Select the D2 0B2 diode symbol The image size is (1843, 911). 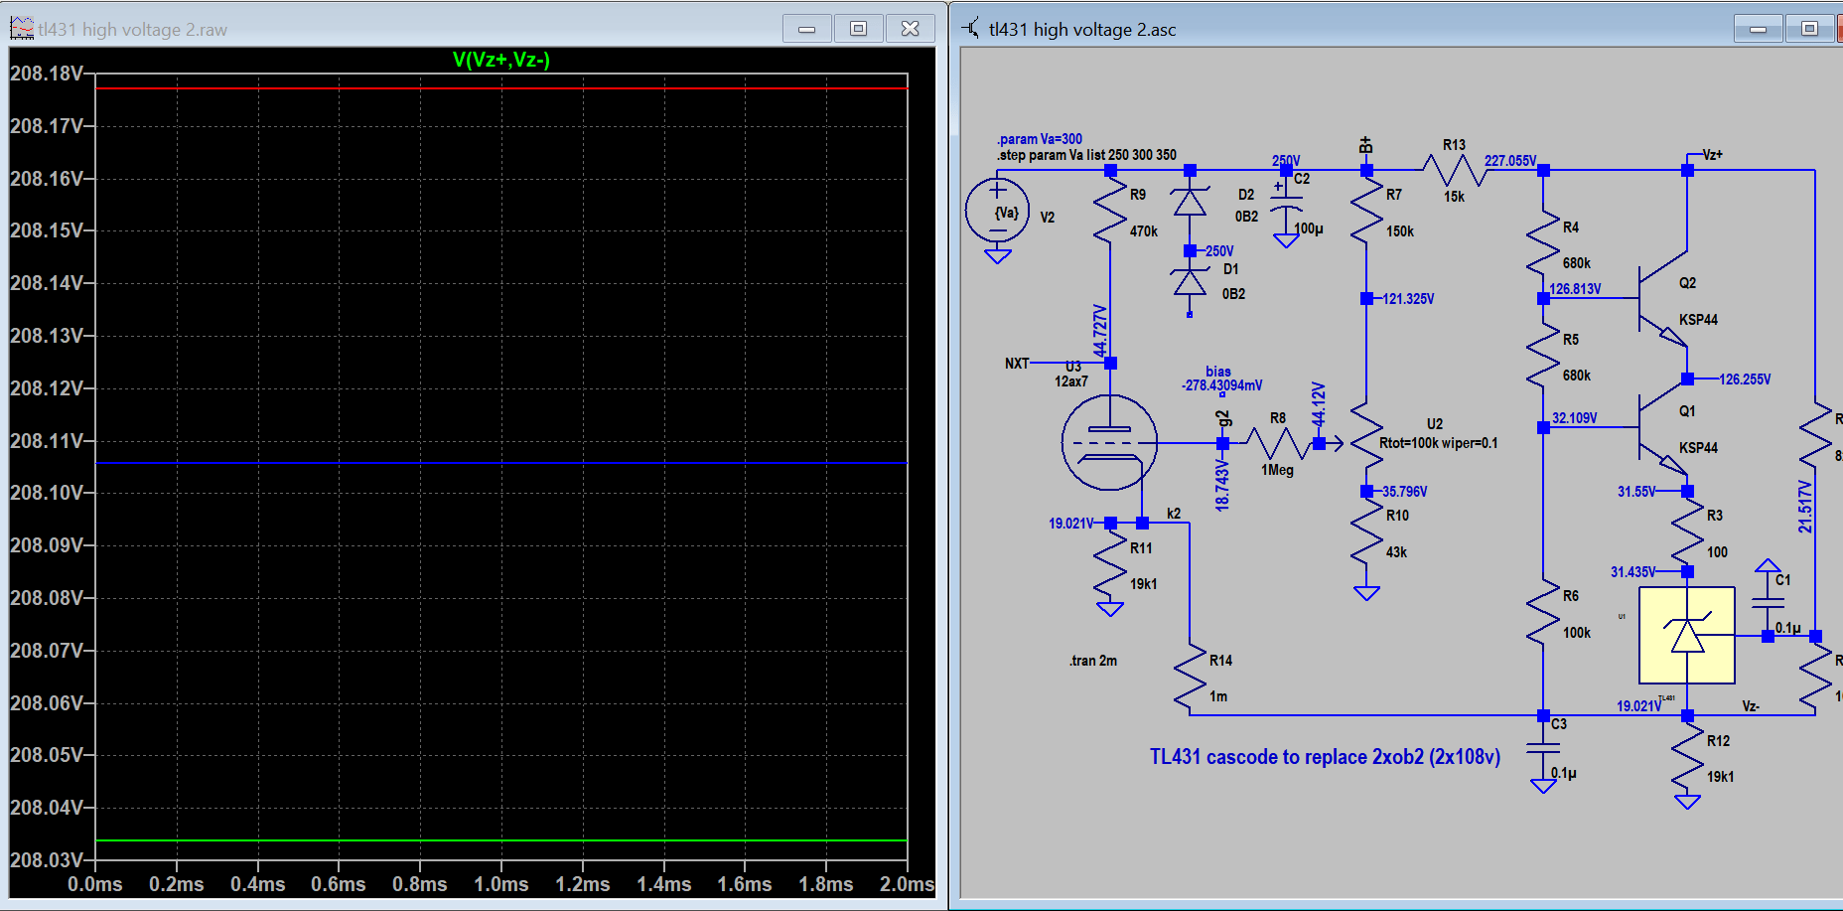click(1190, 202)
